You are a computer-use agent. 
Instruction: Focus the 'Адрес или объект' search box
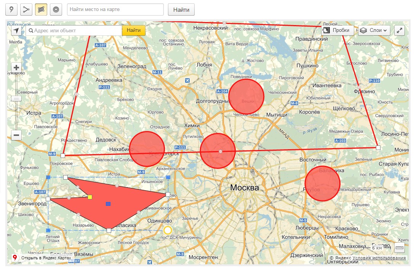[x=74, y=30]
